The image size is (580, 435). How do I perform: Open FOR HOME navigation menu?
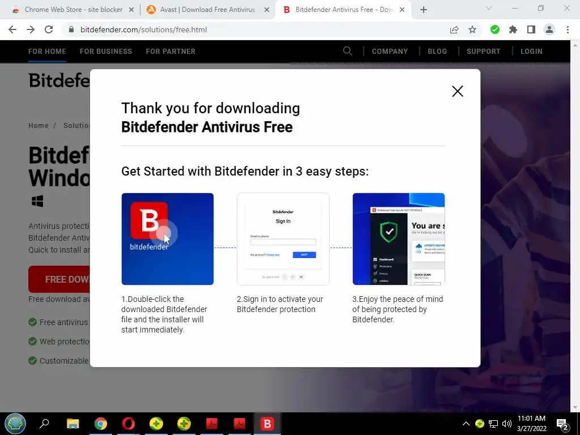click(47, 52)
